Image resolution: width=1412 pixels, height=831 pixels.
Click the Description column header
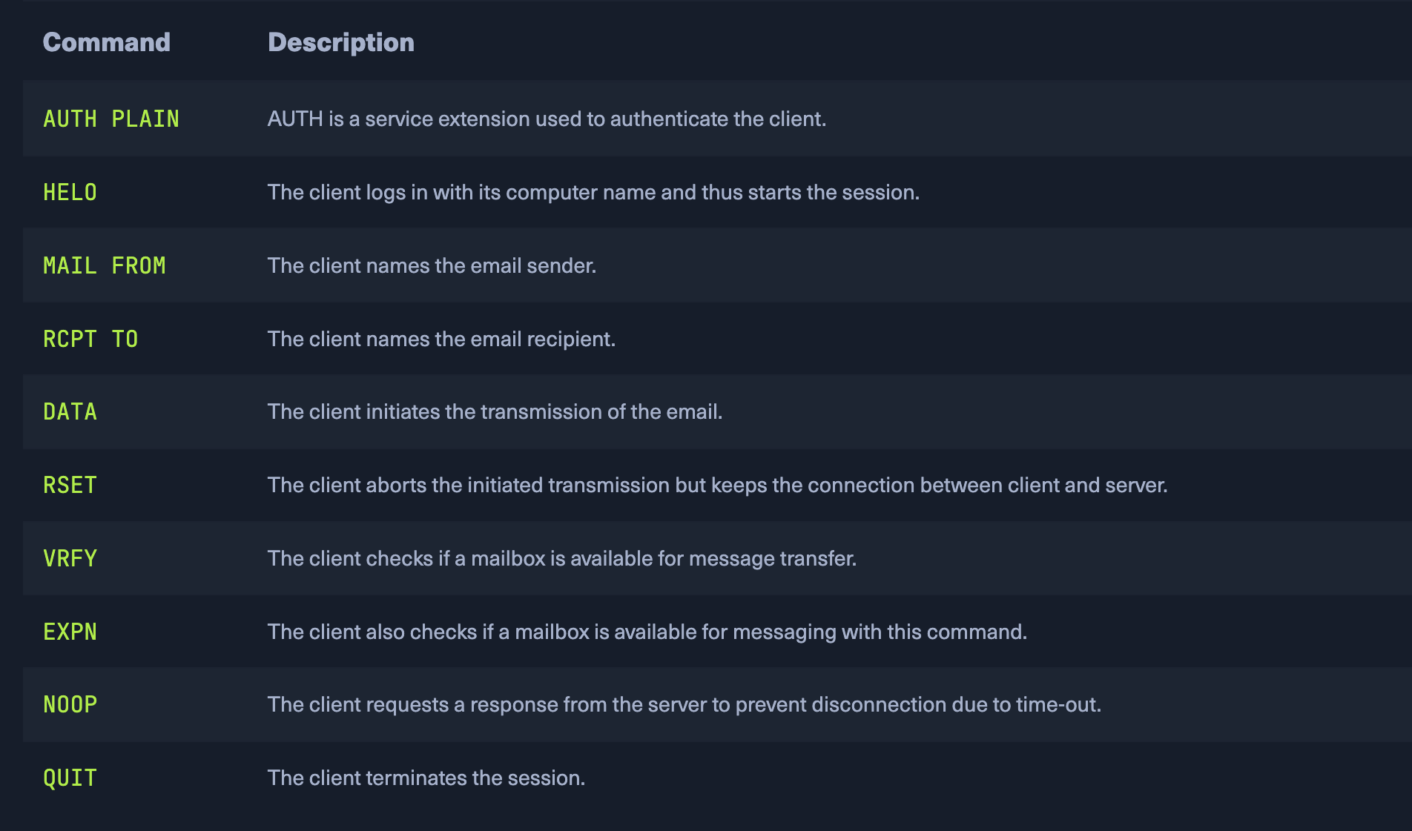point(340,42)
